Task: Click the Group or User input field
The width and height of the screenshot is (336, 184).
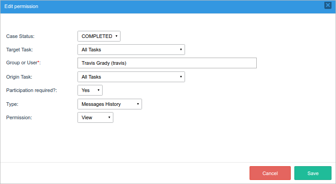Action: pyautogui.click(x=167, y=63)
